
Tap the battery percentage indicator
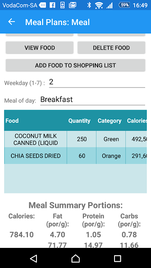[x=125, y=5]
